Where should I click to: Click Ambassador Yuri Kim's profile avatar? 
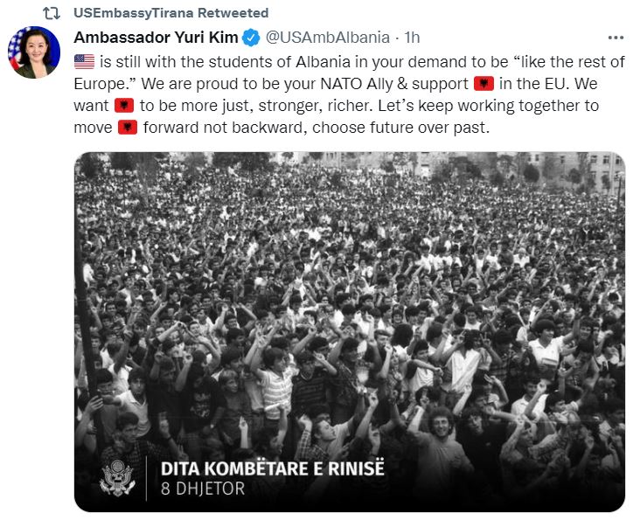[33, 53]
